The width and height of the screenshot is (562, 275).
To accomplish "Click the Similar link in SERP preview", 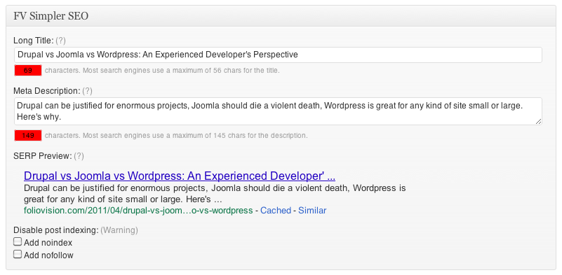I will point(312,210).
